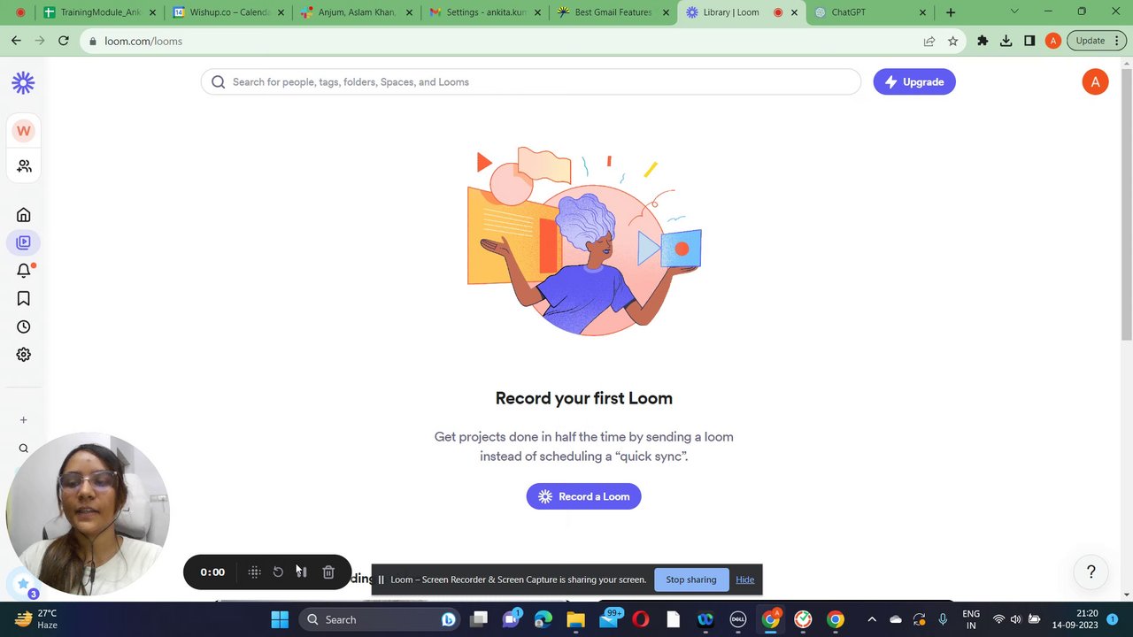Open the help question mark button

pos(1091,572)
